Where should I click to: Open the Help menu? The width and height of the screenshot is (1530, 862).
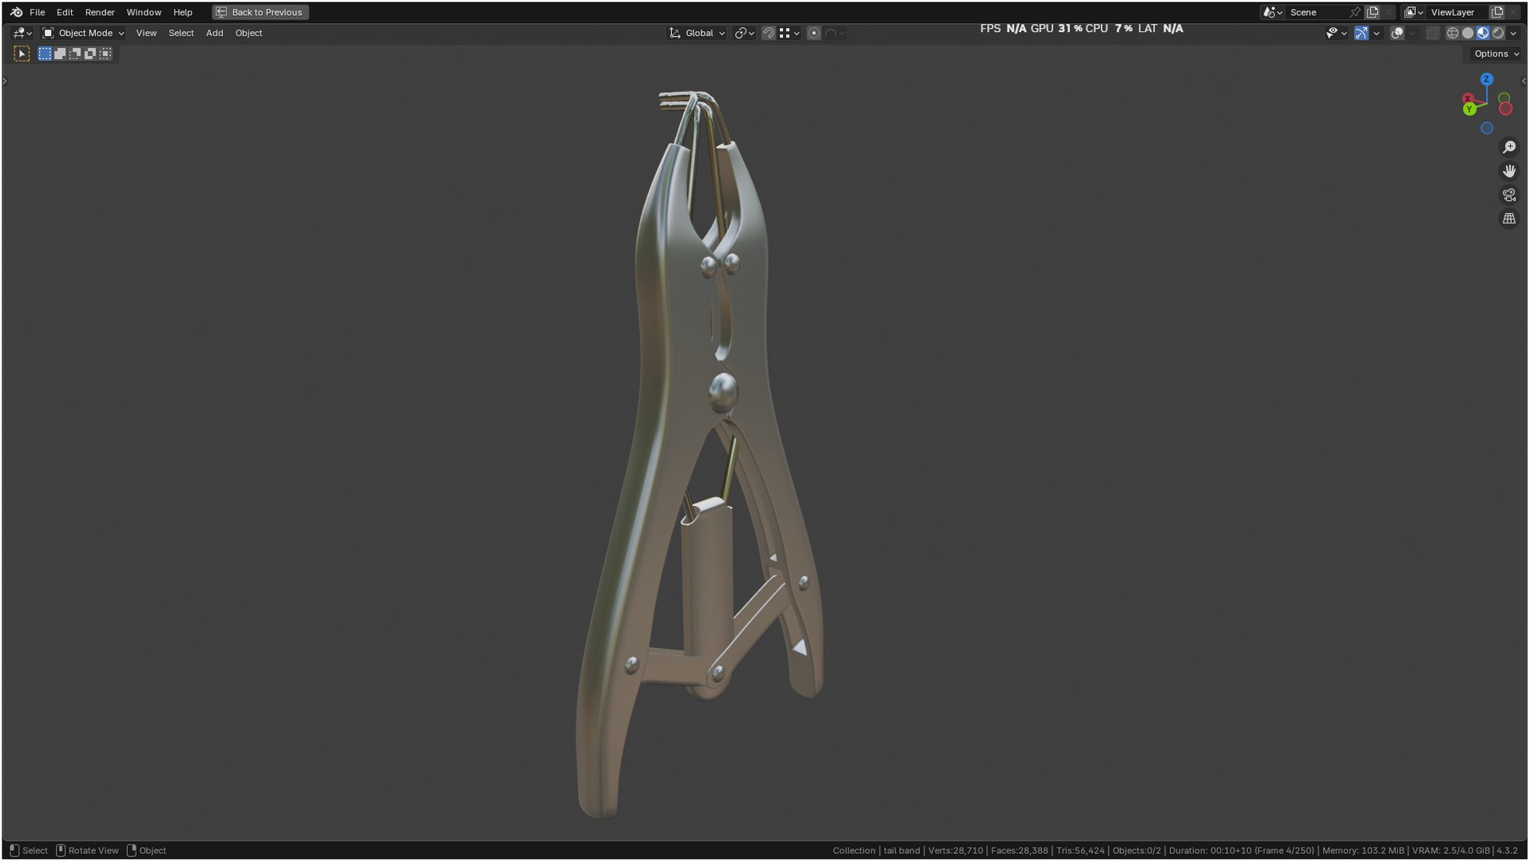183,12
